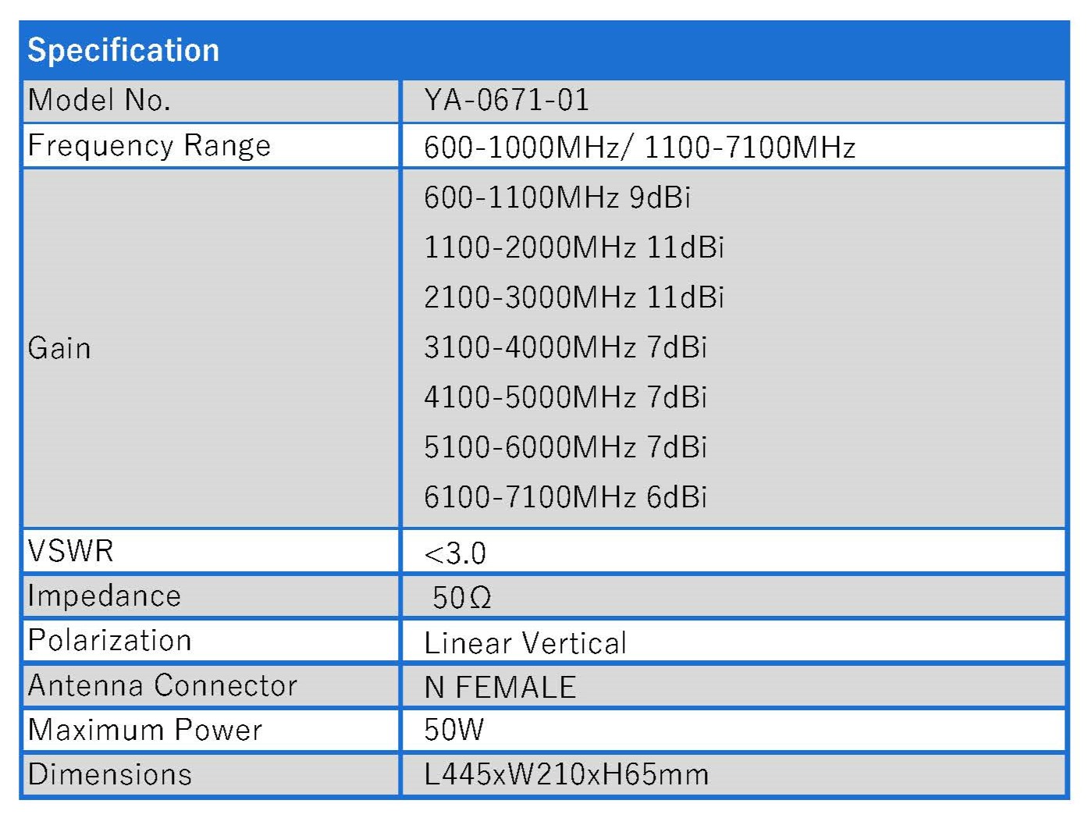
Task: Select the Model No. label cell
Action: (99, 101)
